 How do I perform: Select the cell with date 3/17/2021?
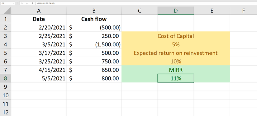(39, 53)
